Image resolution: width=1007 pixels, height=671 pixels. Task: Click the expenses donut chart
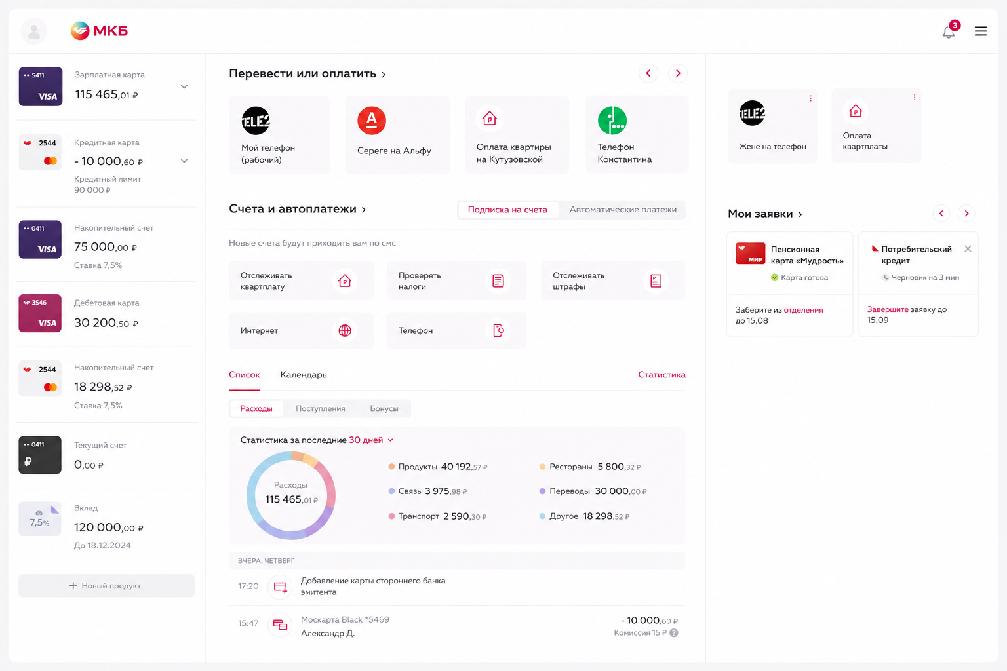coord(291,495)
